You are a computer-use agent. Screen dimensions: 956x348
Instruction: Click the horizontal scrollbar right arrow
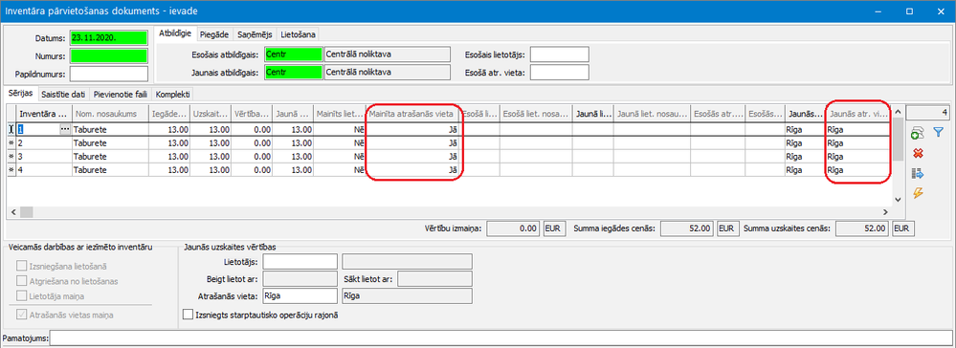(x=886, y=212)
